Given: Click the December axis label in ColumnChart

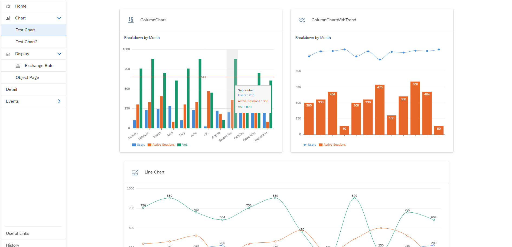Looking at the screenshot, I should (x=261, y=136).
